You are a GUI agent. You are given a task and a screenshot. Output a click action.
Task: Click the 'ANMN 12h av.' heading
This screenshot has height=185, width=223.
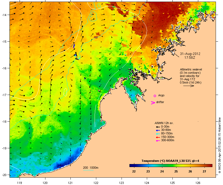click(164, 123)
